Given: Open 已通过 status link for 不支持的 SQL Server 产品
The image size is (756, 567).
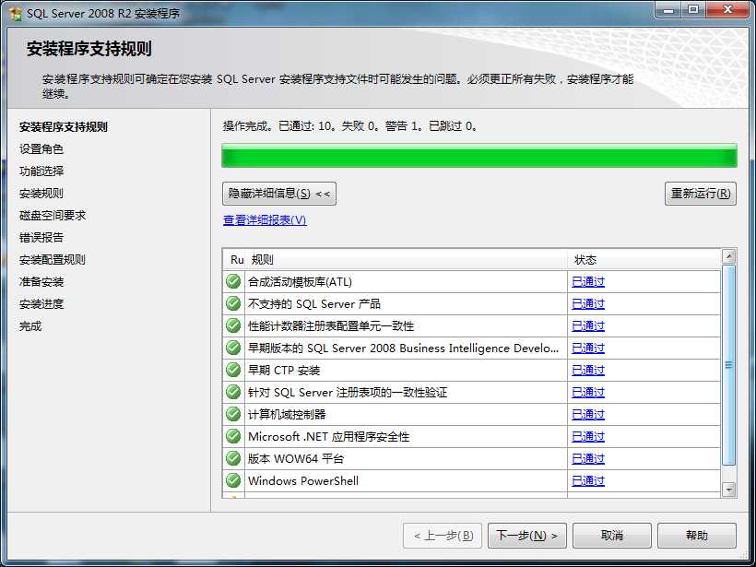Looking at the screenshot, I should [x=587, y=303].
